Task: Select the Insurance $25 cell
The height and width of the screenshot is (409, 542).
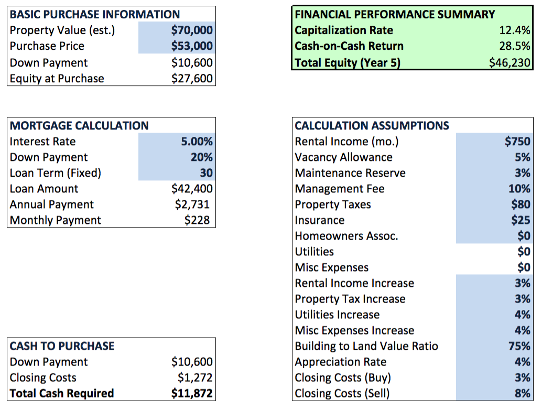Action: click(494, 220)
